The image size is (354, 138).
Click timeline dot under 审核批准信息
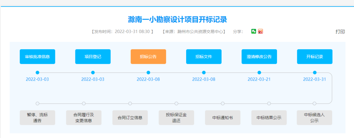click(x=37, y=72)
